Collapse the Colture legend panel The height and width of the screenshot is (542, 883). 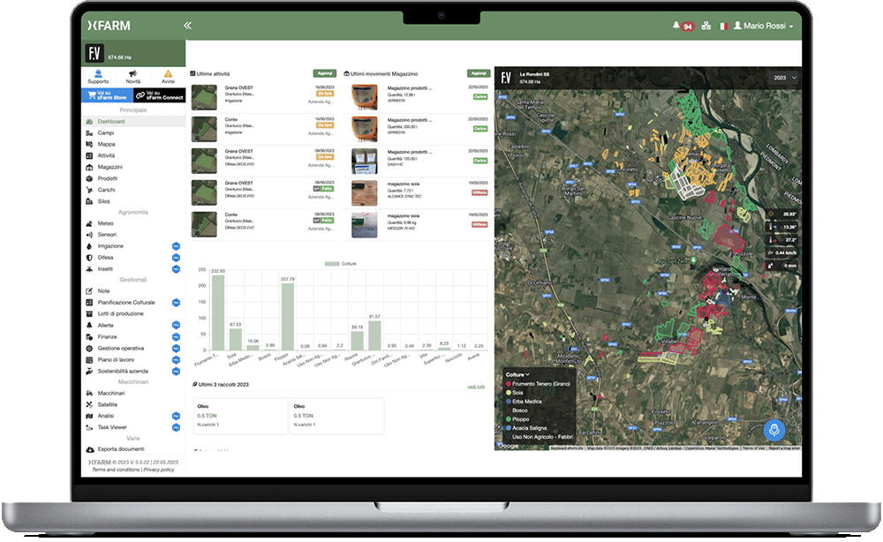point(527,374)
